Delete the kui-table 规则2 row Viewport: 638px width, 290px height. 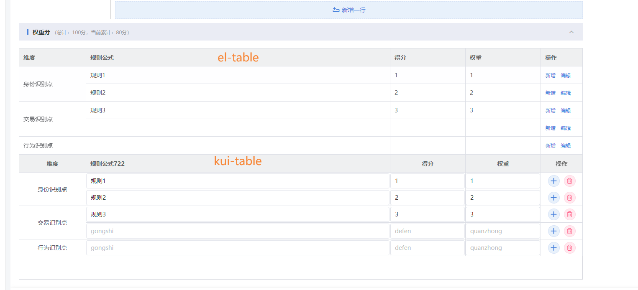click(569, 198)
